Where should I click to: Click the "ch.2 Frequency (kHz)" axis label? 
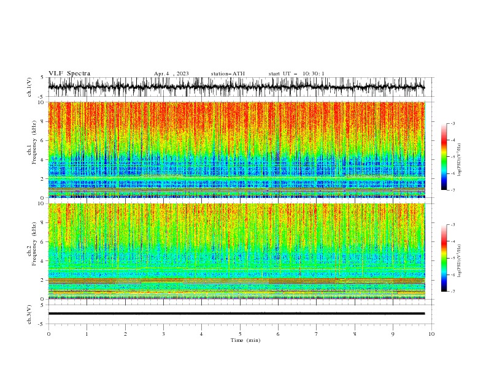pyautogui.click(x=32, y=244)
